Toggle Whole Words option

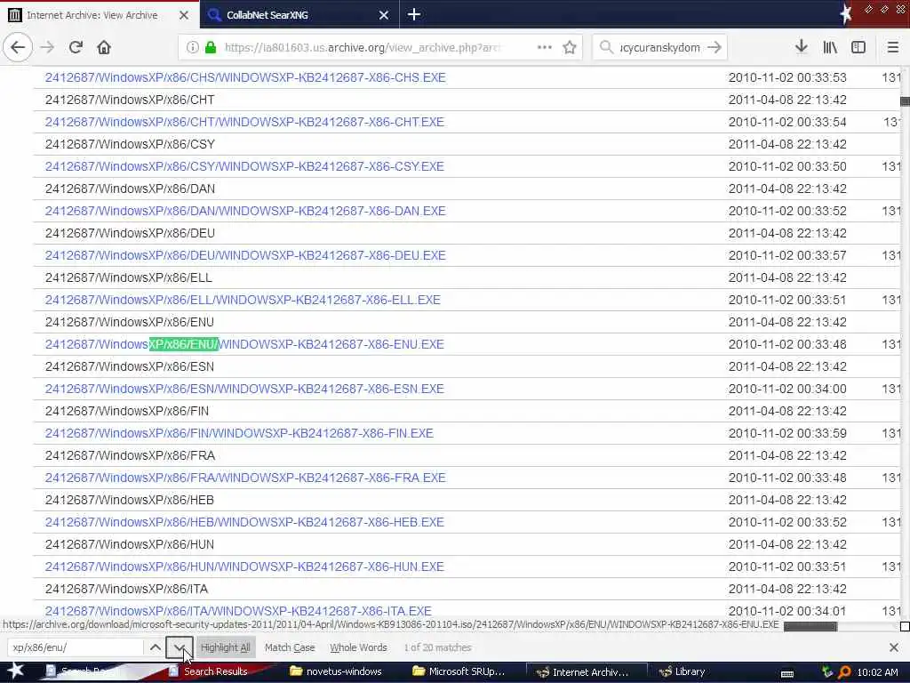[x=358, y=647]
